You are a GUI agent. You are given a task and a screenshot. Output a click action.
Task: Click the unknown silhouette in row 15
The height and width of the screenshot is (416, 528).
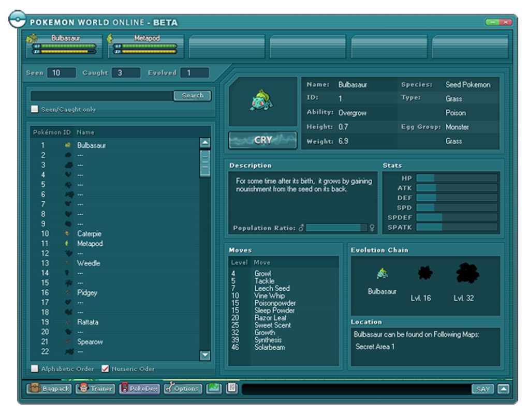tap(69, 283)
